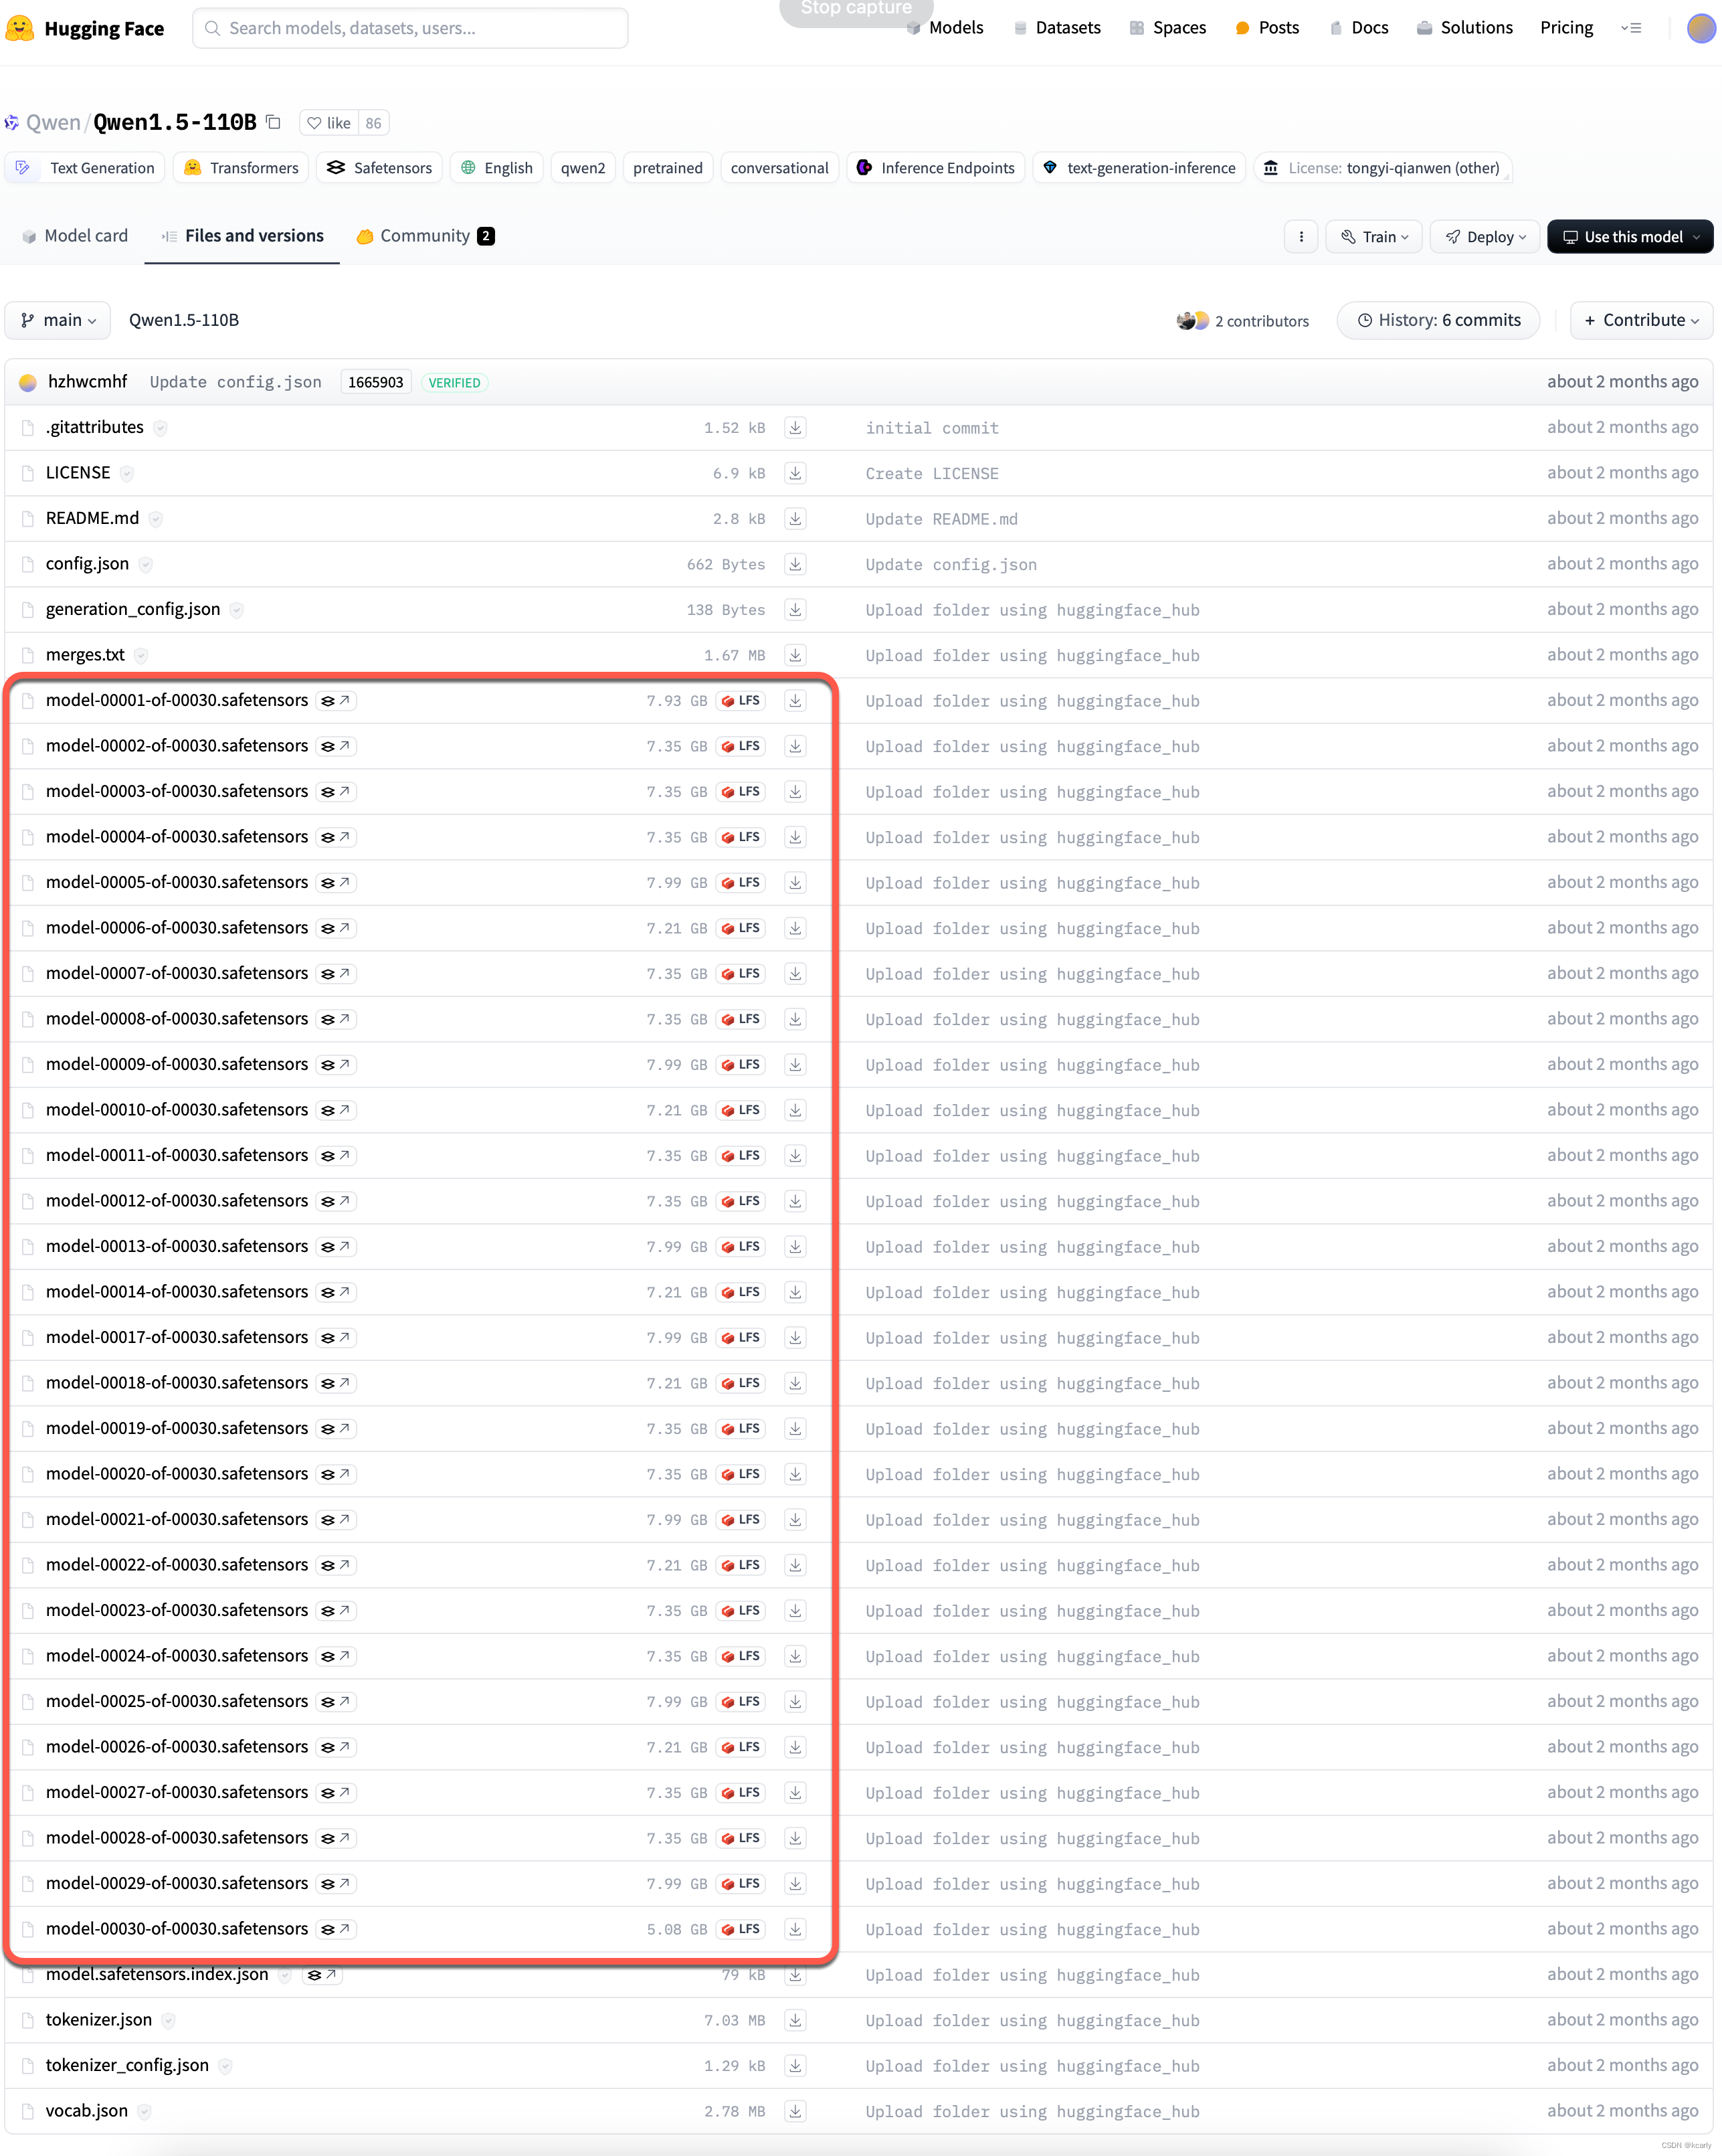Open the user profile avatar
Image resolution: width=1722 pixels, height=2156 pixels.
tap(1701, 28)
